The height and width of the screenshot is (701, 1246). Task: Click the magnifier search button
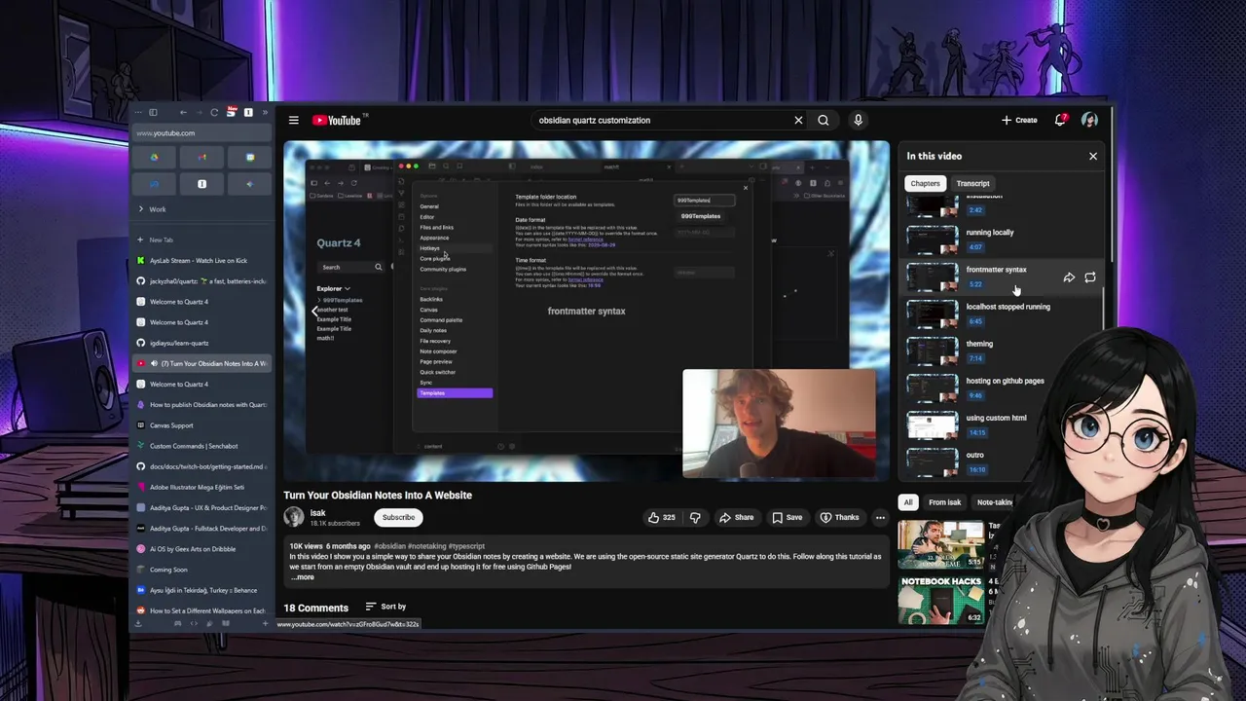click(824, 120)
